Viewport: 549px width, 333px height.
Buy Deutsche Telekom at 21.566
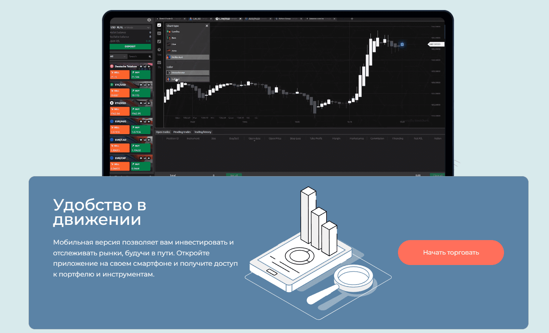coord(141,75)
